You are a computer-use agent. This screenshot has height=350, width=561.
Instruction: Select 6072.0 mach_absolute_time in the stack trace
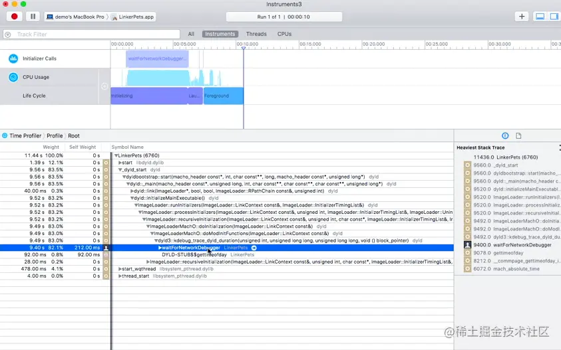[x=506, y=269]
